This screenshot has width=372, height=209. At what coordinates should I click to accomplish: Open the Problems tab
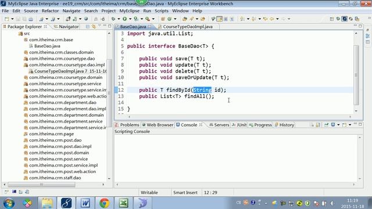[x=127, y=125]
